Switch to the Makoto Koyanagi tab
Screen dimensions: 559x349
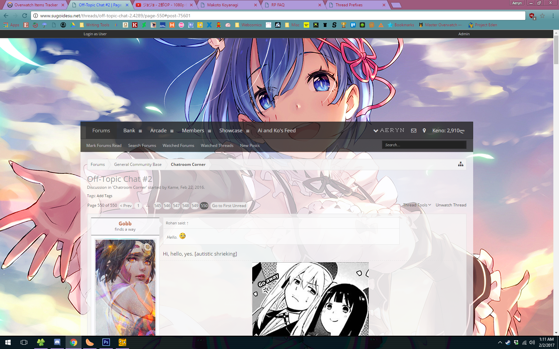pyautogui.click(x=228, y=5)
